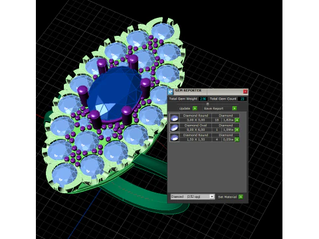The height and width of the screenshot is (239, 319).
Task: Click green arrow on 1,50 X 1,50 row
Action: (x=237, y=139)
